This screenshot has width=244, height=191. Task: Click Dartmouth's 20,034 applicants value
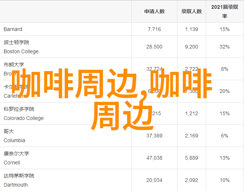154,180
